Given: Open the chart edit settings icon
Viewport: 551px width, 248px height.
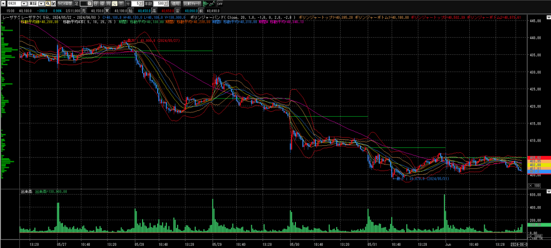Looking at the screenshot, I should (x=53, y=3).
